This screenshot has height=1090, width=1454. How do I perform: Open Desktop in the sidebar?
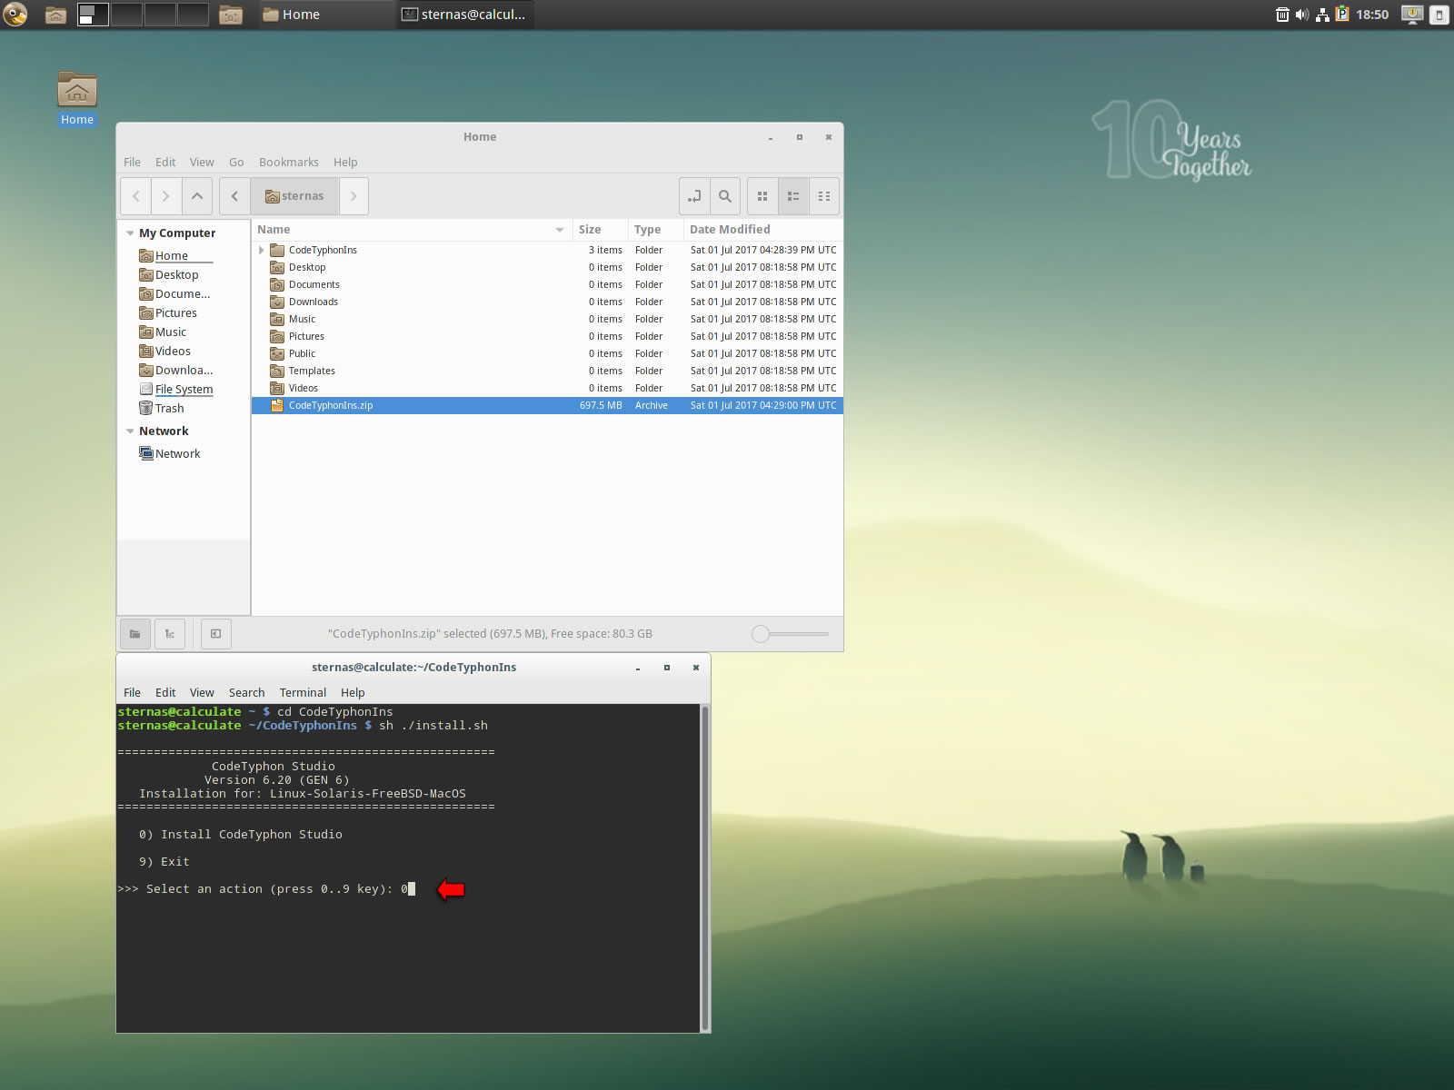click(x=169, y=275)
